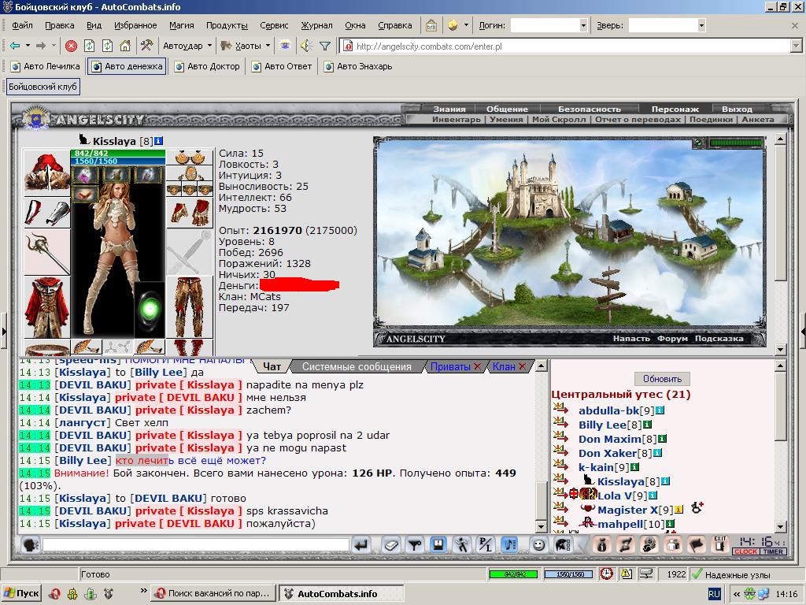
Task: Click the P/L icon in chat toolbar
Action: point(485,544)
